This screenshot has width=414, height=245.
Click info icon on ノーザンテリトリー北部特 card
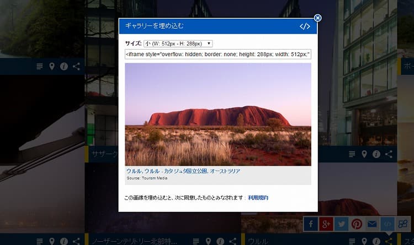[220, 241]
